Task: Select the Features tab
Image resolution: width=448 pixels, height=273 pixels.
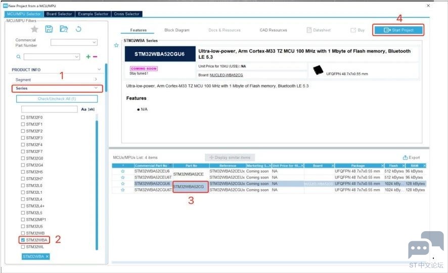Action: [x=138, y=30]
